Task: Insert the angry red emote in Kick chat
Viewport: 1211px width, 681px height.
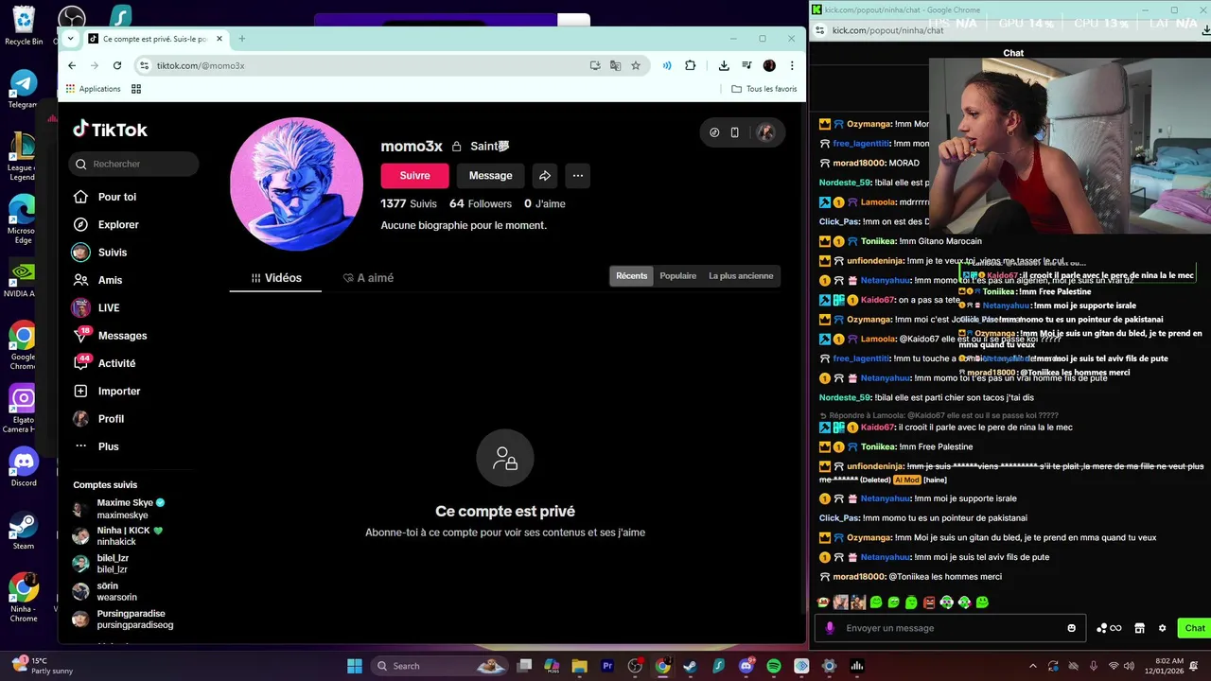Action: pos(929,602)
